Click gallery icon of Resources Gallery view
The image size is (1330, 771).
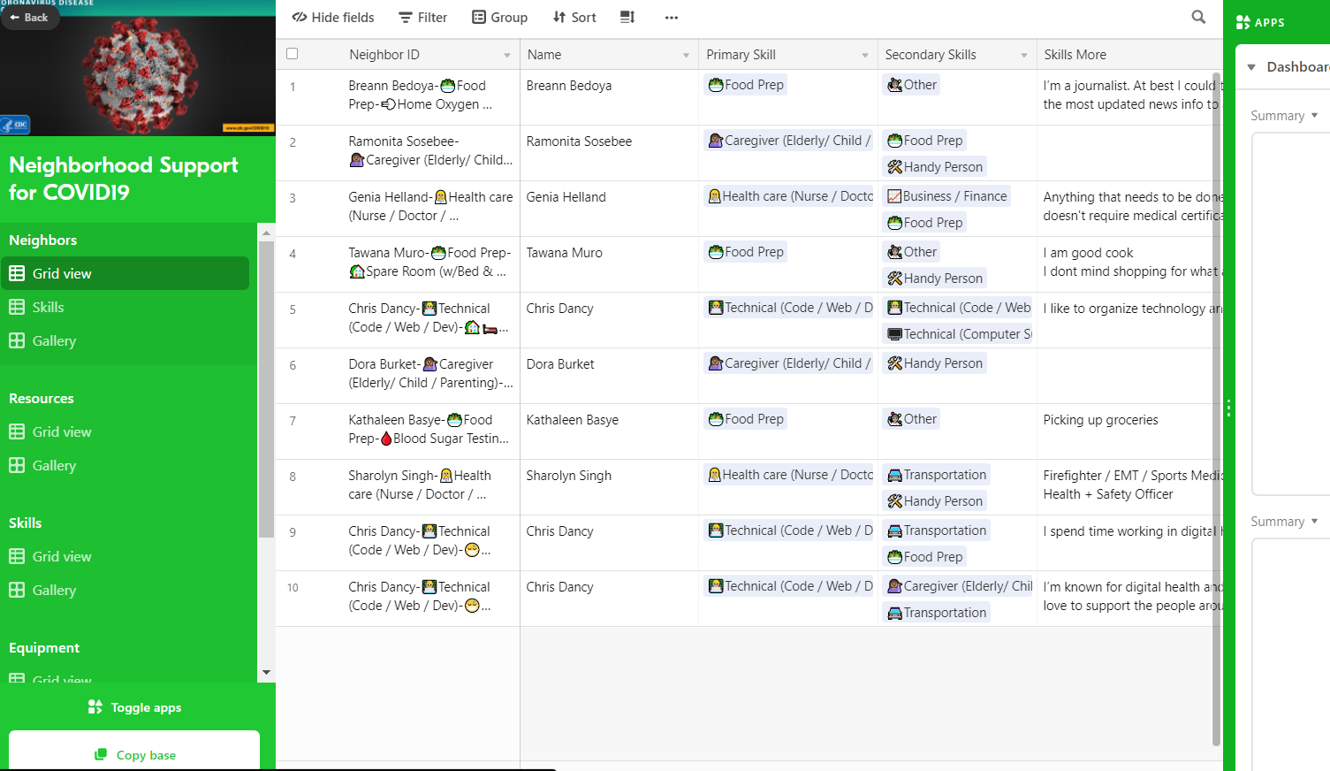coord(17,465)
